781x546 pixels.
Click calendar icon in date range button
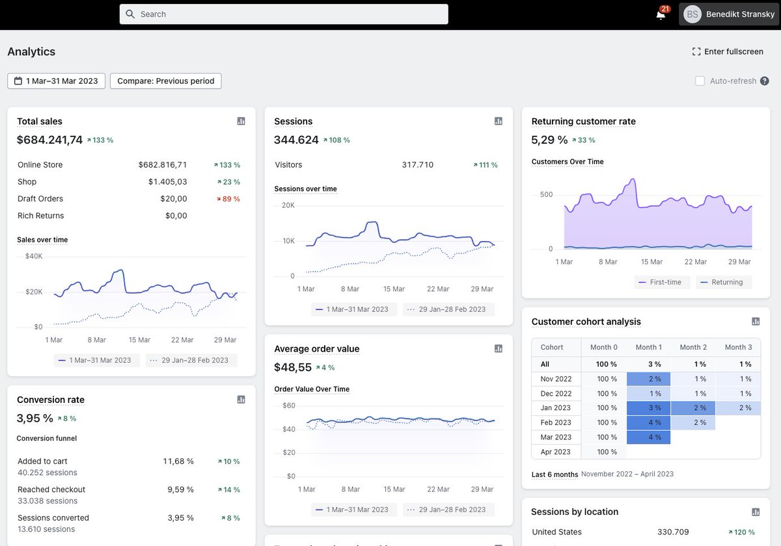pyautogui.click(x=17, y=81)
